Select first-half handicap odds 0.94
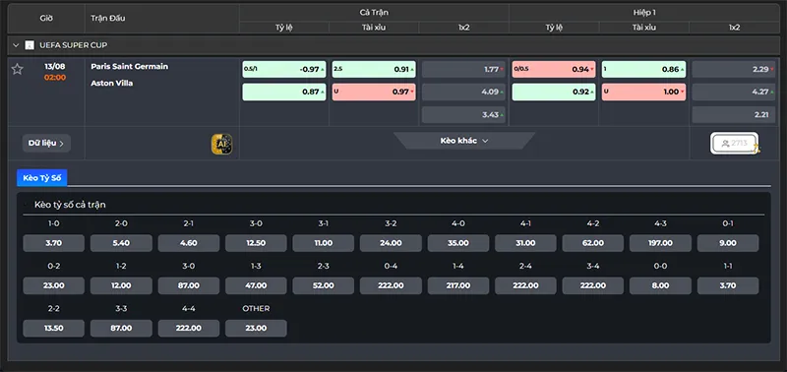Image resolution: width=787 pixels, height=372 pixels. tap(554, 69)
